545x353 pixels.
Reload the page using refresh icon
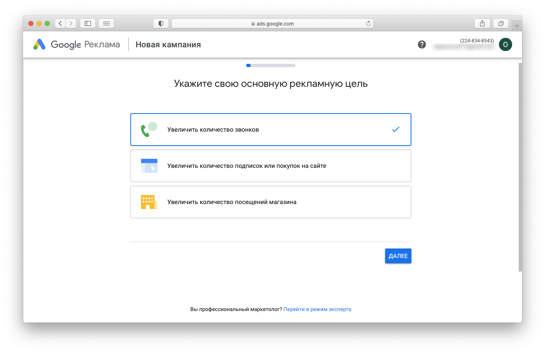368,23
